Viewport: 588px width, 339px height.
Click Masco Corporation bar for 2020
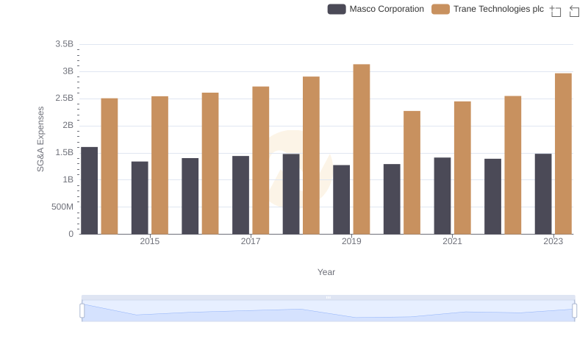point(392,199)
